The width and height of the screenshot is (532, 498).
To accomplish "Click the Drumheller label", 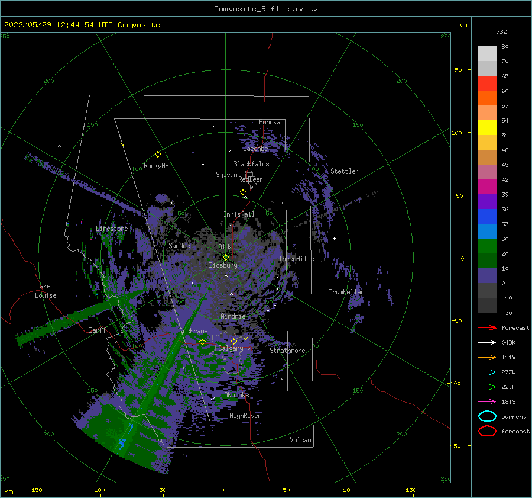I will pyautogui.click(x=346, y=292).
